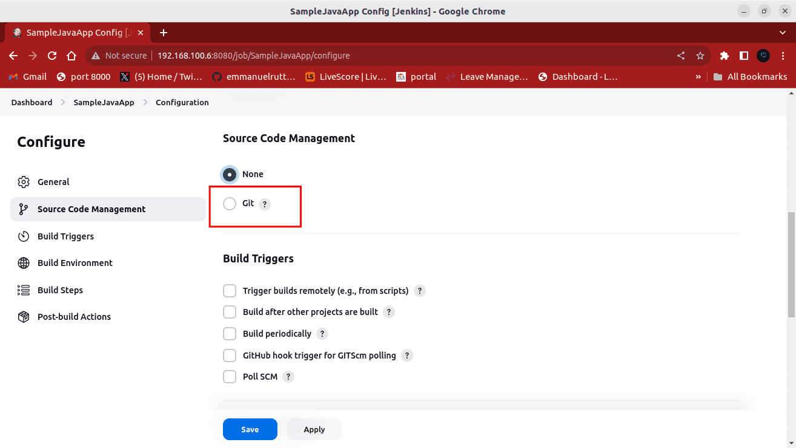Click the Build Steps list icon
Screen dimensions: 796x448
pyautogui.click(x=24, y=290)
